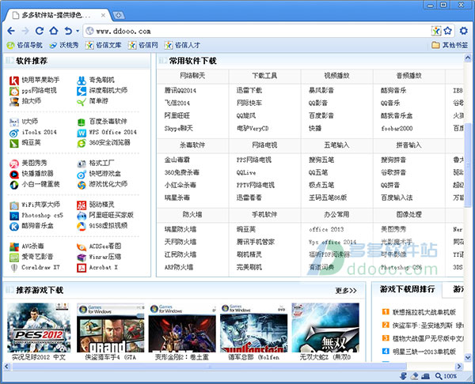The width and height of the screenshot is (475, 384).
Task: Click the undo closed tab icon
Action: (x=68, y=31)
